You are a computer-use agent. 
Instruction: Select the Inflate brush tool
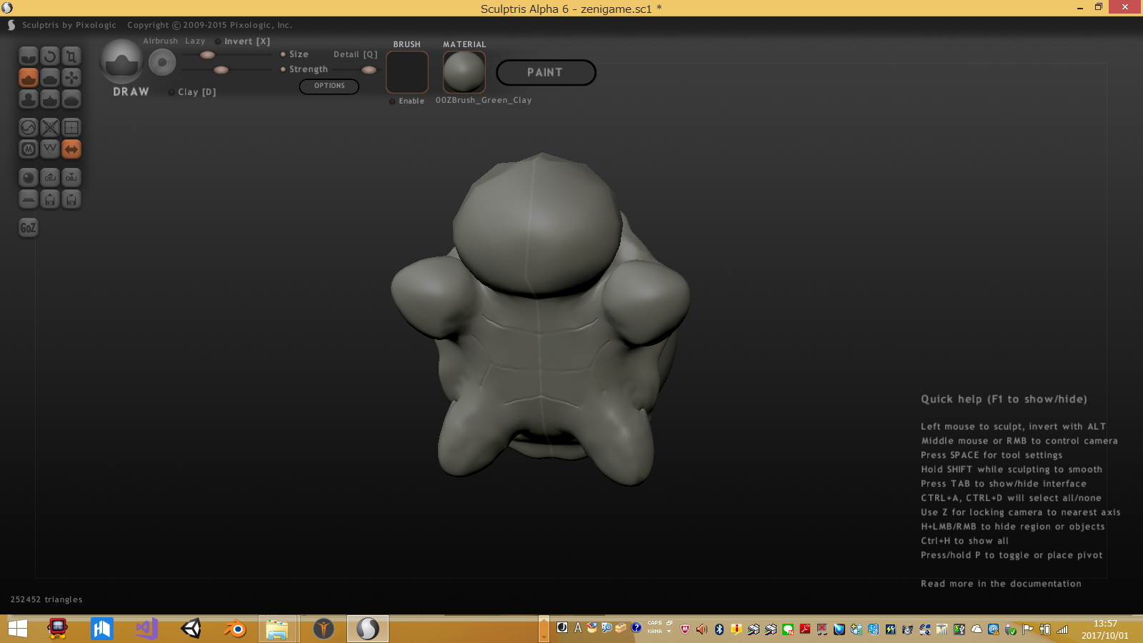tap(29, 99)
